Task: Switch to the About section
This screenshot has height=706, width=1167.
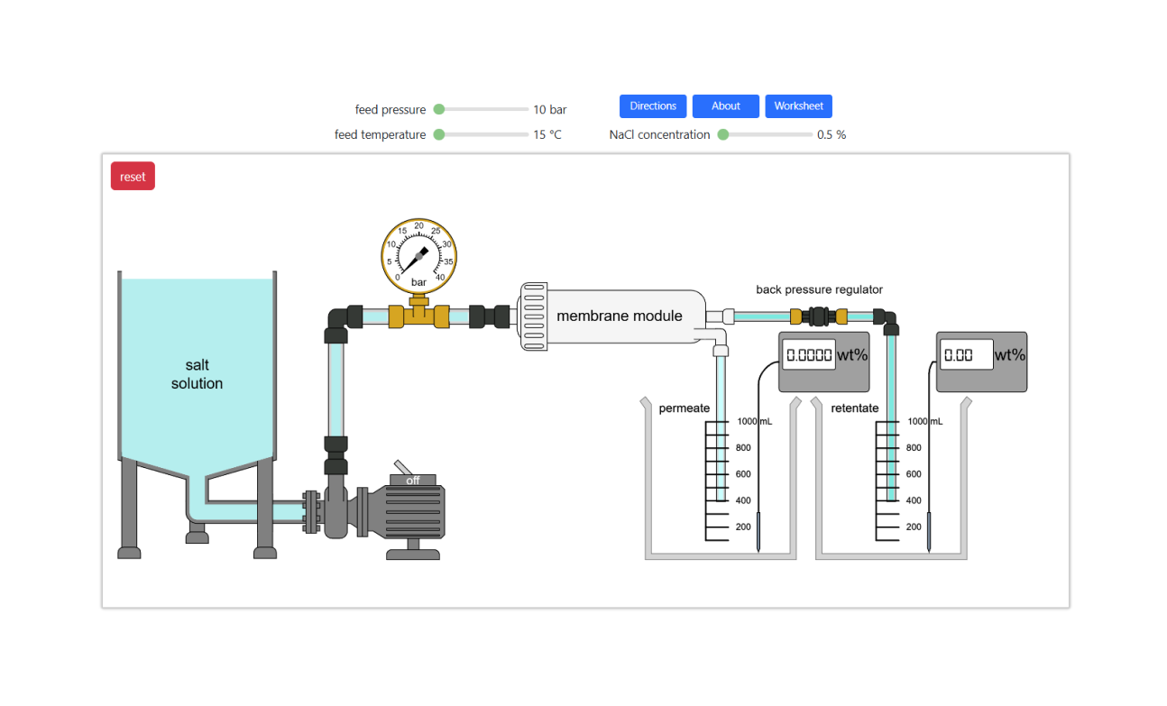Action: (725, 105)
